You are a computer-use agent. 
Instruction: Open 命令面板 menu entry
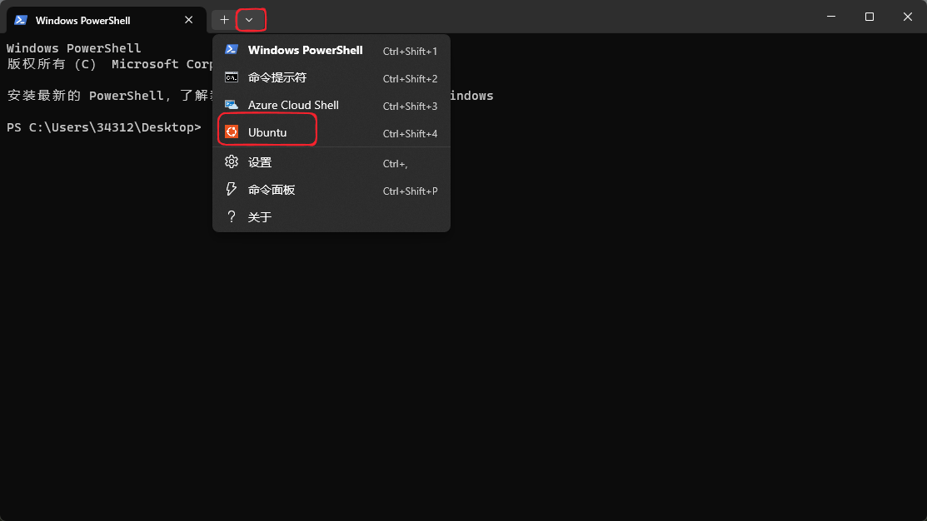point(272,190)
